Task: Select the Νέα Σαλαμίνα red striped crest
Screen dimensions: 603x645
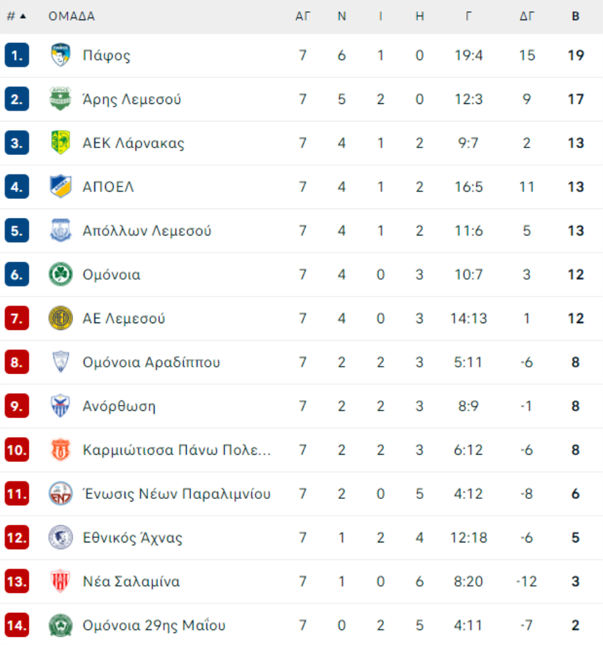Action: 60,581
